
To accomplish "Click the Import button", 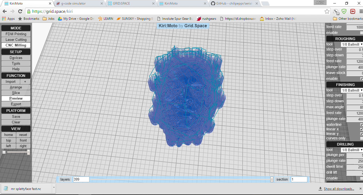I will tap(10, 82).
